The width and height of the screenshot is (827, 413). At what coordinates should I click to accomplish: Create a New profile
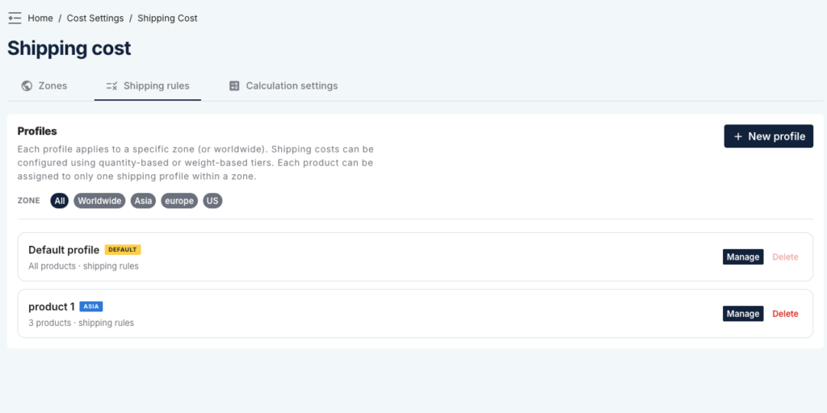pyautogui.click(x=768, y=136)
